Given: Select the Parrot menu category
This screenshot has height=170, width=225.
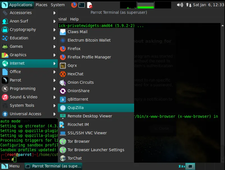Looking at the screenshot, I should click(29, 80).
